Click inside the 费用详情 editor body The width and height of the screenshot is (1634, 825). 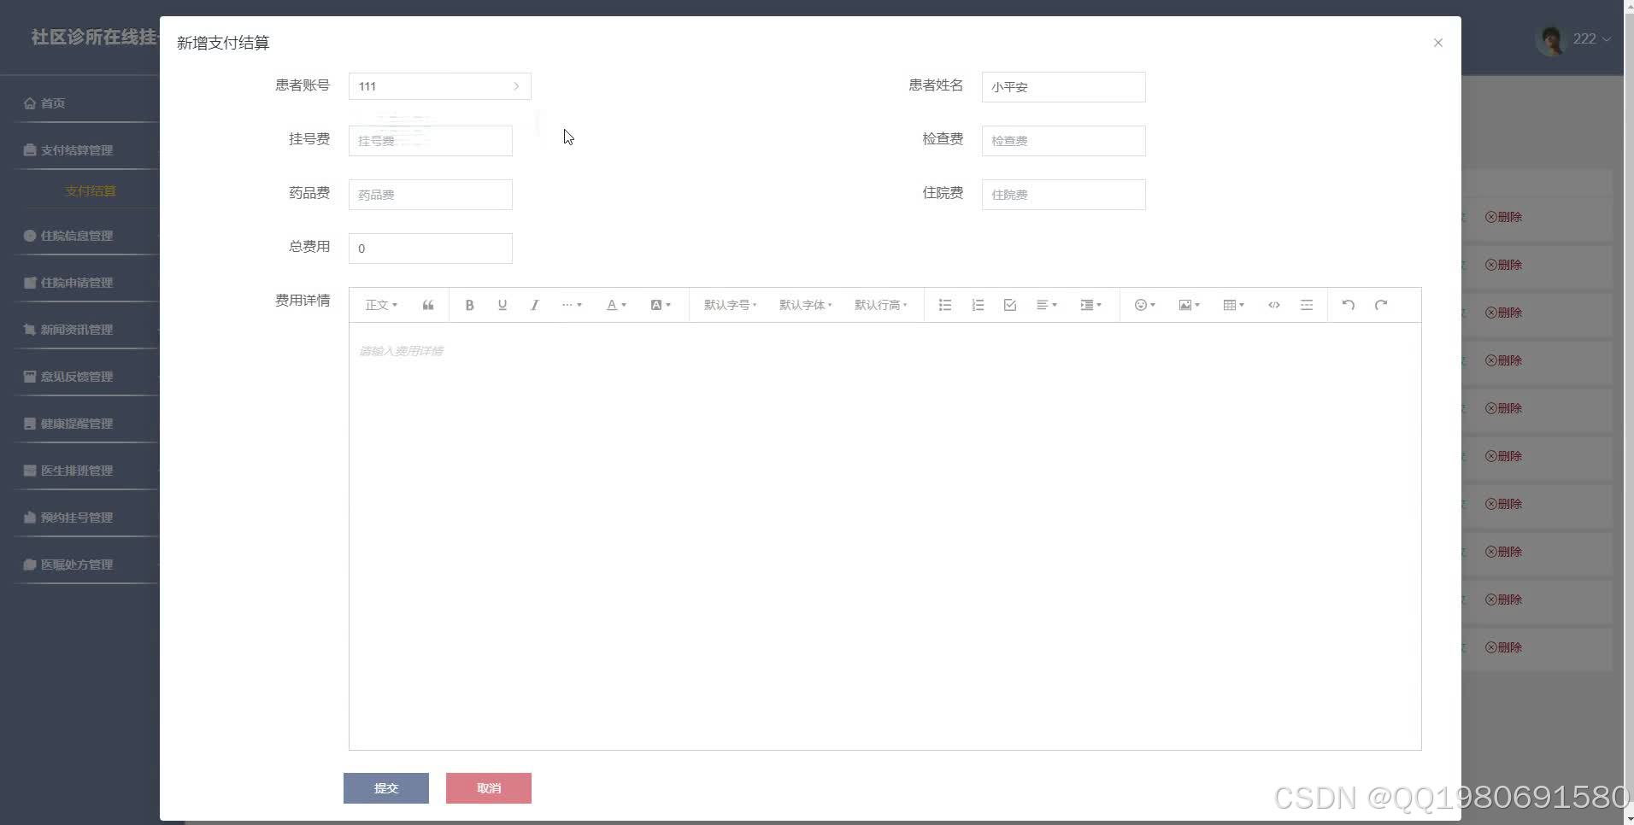click(885, 536)
